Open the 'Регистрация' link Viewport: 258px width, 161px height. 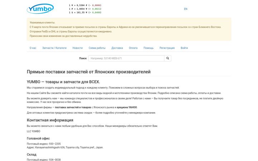pos(167,48)
